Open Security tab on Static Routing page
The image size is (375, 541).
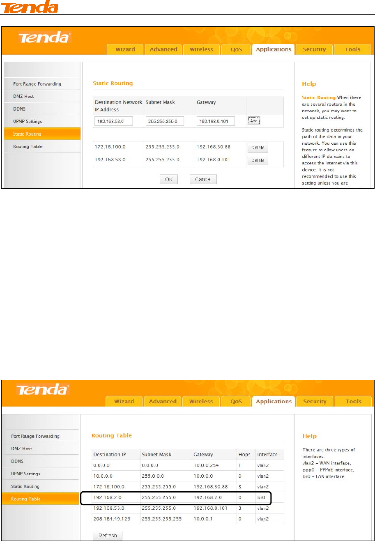point(314,49)
